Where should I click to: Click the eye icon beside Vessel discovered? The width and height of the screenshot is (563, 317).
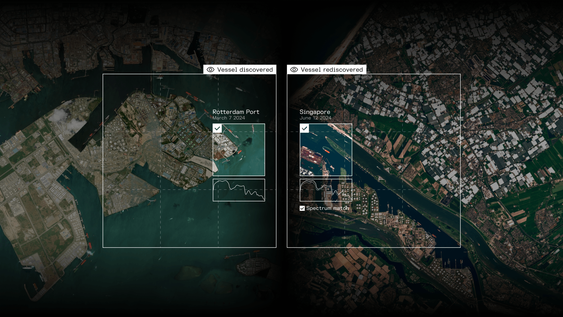[x=210, y=70]
